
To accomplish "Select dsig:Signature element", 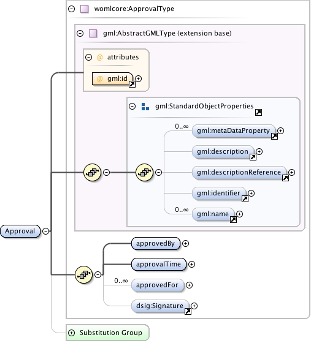I will [160, 306].
